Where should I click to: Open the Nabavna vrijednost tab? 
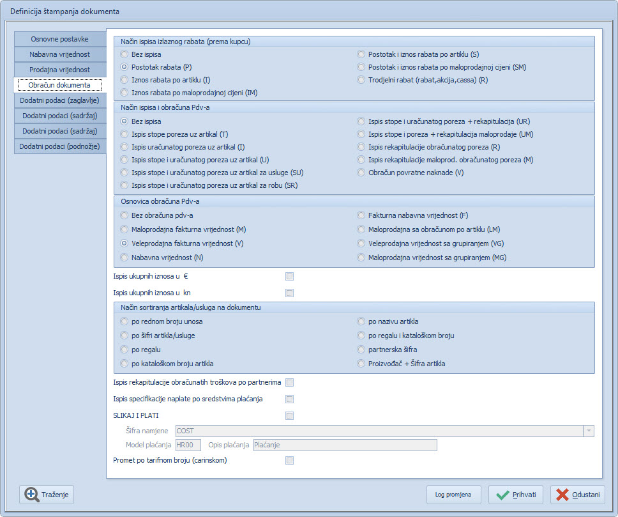pos(59,54)
